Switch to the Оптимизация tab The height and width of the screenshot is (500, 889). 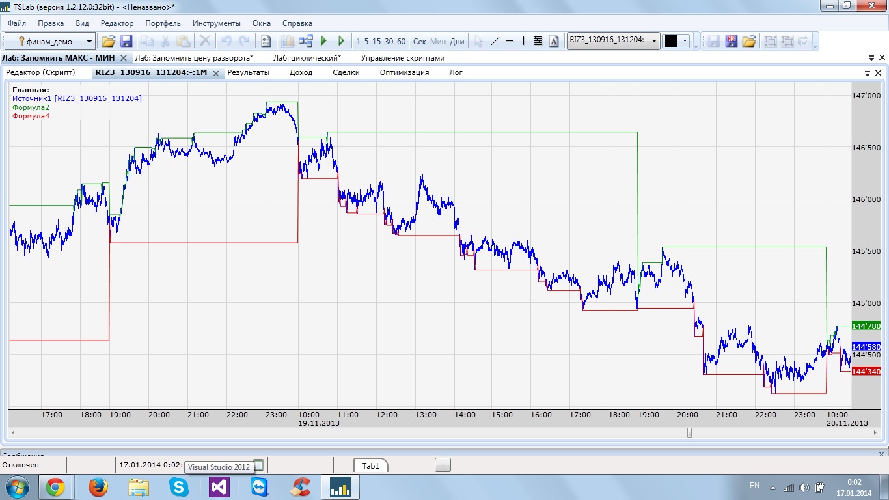pyautogui.click(x=404, y=72)
